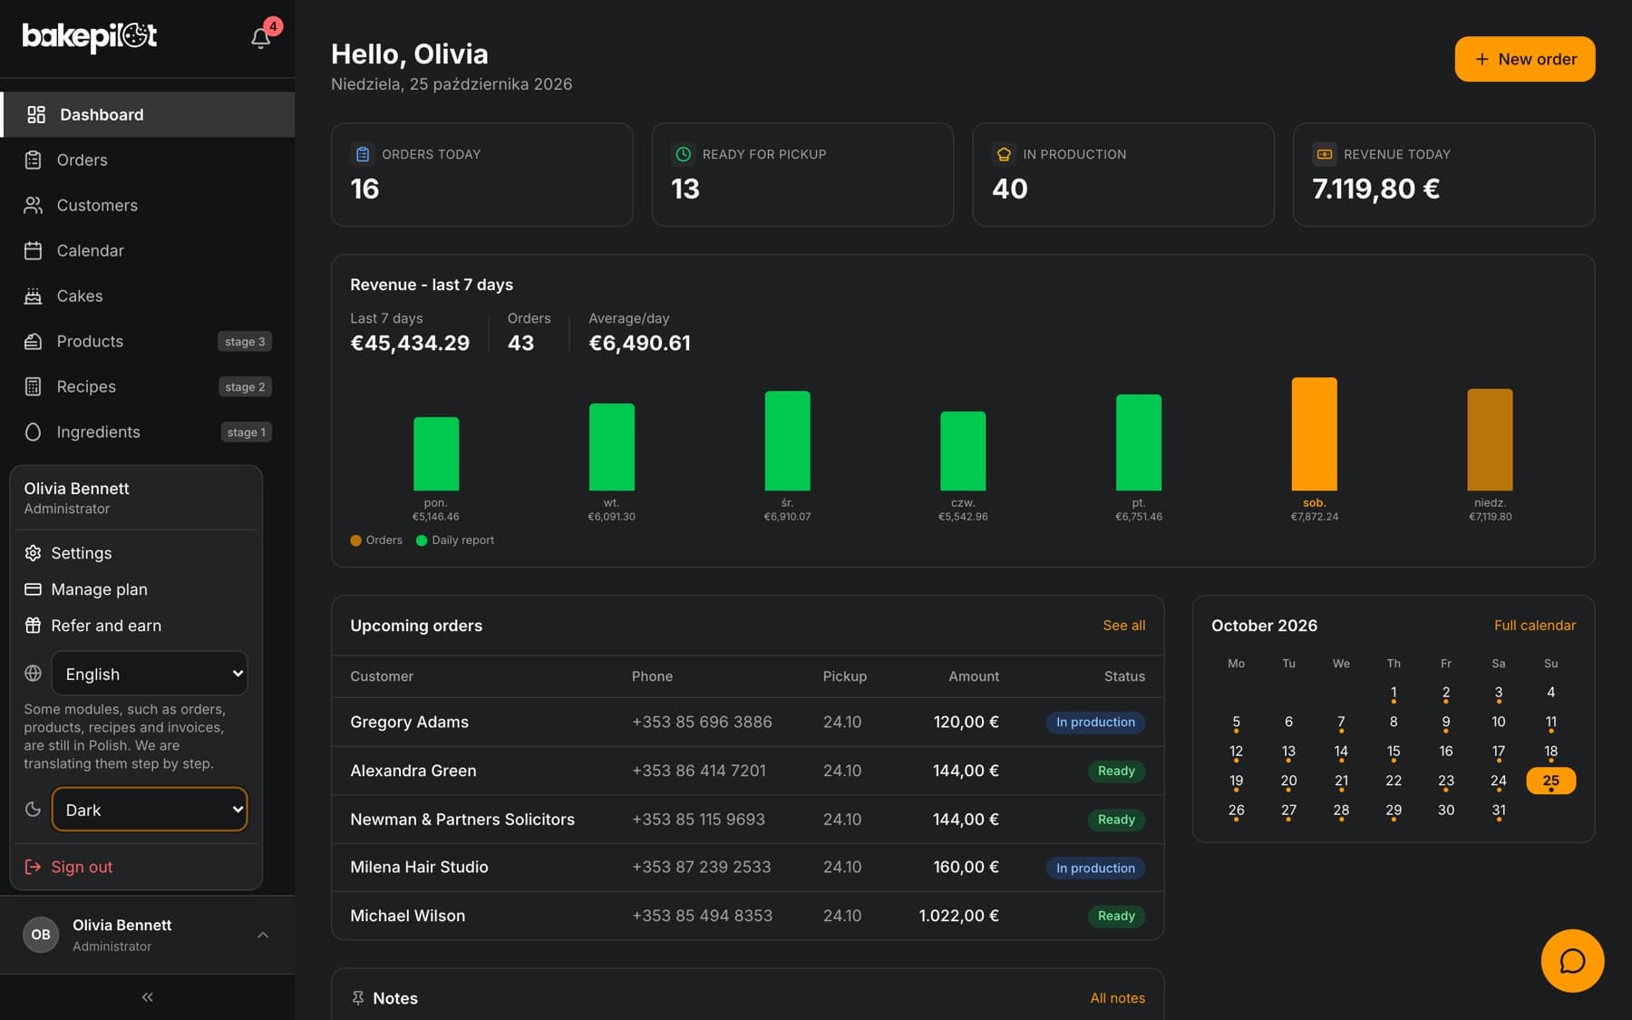The height and width of the screenshot is (1020, 1632).
Task: Select October 31 in the calendar
Action: point(1499,811)
